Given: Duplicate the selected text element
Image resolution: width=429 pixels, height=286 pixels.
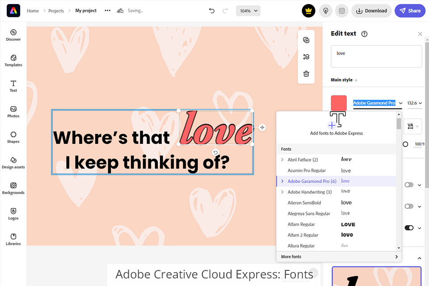Looking at the screenshot, I should pos(306,40).
